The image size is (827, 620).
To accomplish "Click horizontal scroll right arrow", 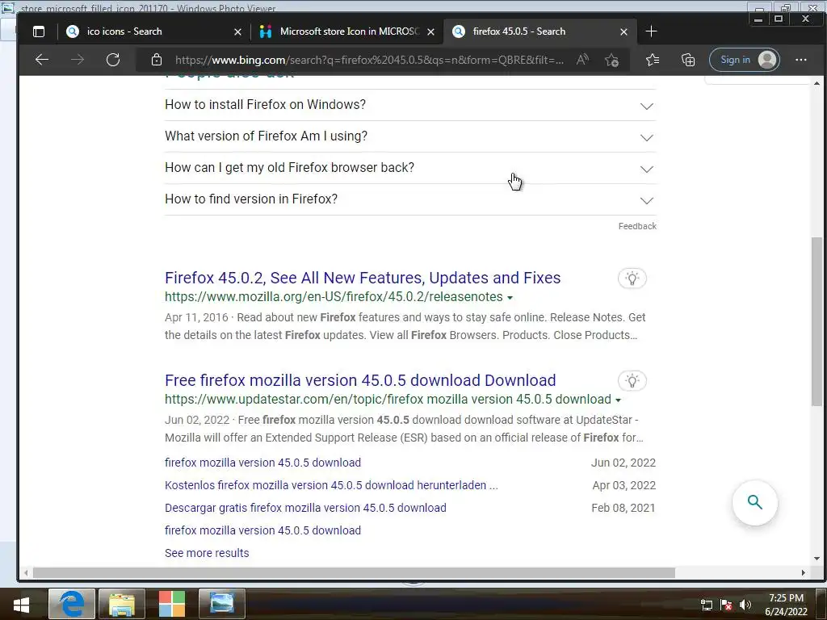I will click(804, 572).
